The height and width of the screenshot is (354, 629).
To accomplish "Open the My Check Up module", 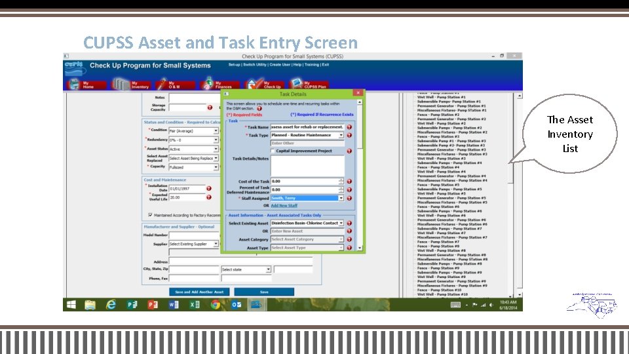I will pyautogui.click(x=264, y=85).
